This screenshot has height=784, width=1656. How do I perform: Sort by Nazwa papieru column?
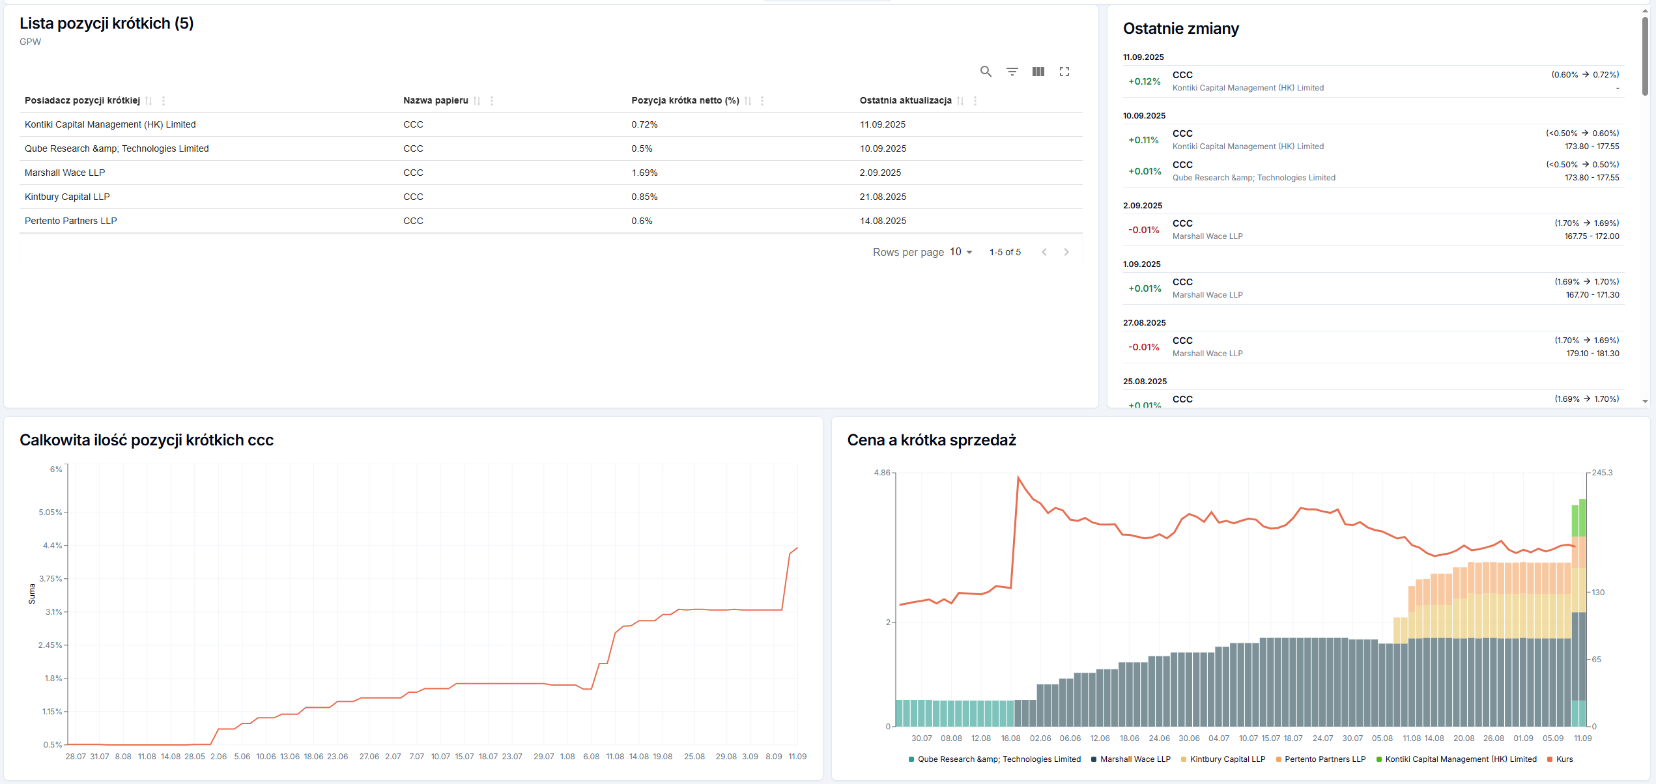pos(477,101)
